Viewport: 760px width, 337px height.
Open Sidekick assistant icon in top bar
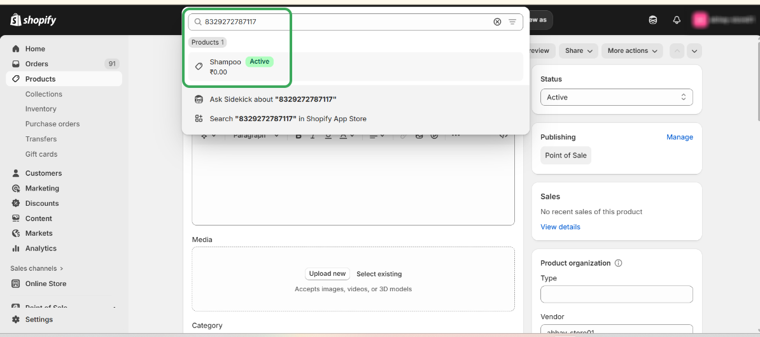click(x=653, y=20)
